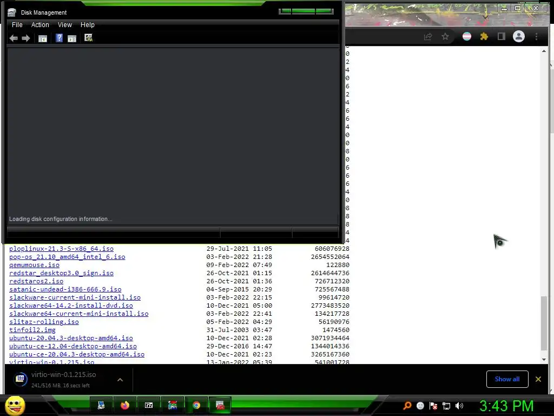Viewport: 554px width, 416px height.
Task: Click the orange magnifier tray icon
Action: 407,406
